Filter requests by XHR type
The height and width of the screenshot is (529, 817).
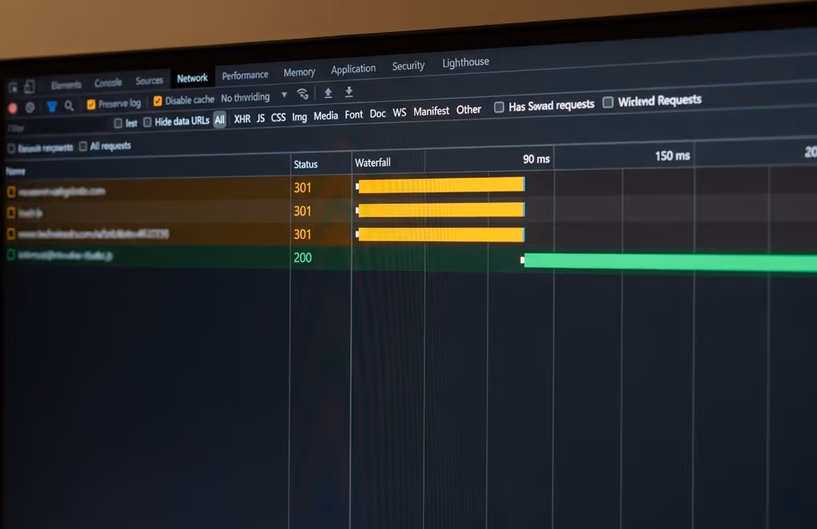[242, 119]
